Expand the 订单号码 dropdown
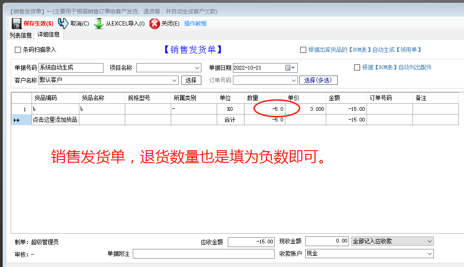This screenshot has width=464, height=267. click(x=294, y=80)
